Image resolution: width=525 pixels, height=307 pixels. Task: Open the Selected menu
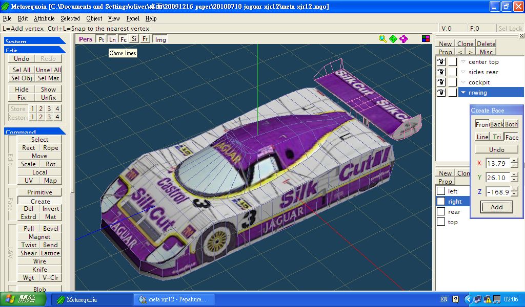70,18
